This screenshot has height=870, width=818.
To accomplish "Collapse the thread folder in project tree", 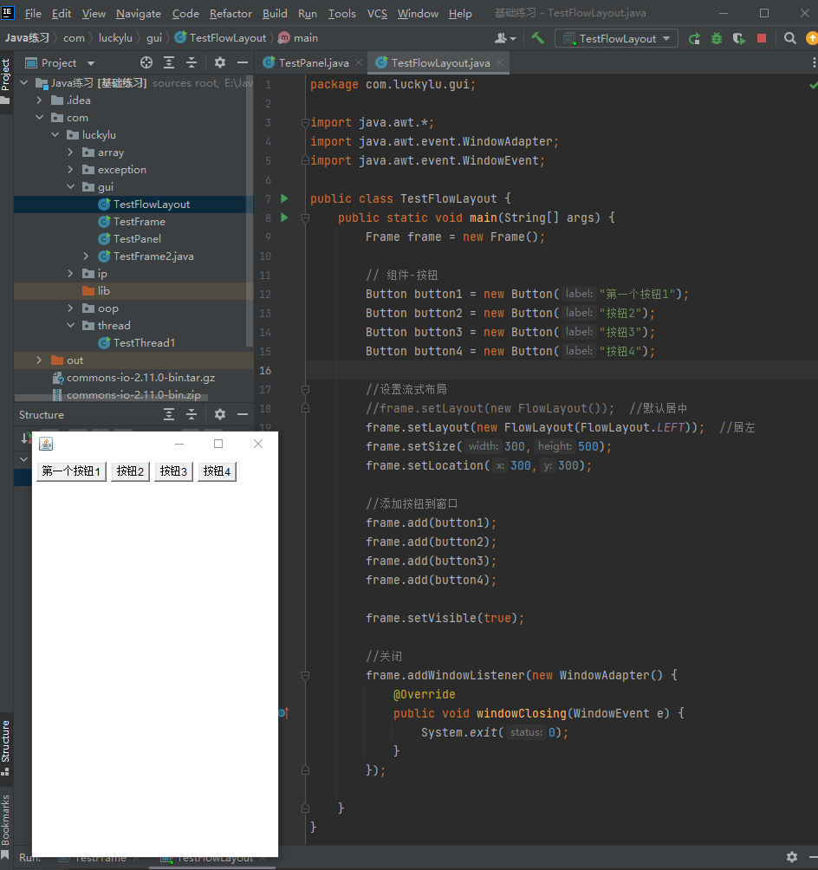I will click(x=71, y=326).
